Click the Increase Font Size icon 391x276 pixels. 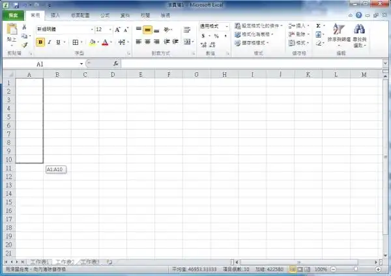(x=118, y=30)
